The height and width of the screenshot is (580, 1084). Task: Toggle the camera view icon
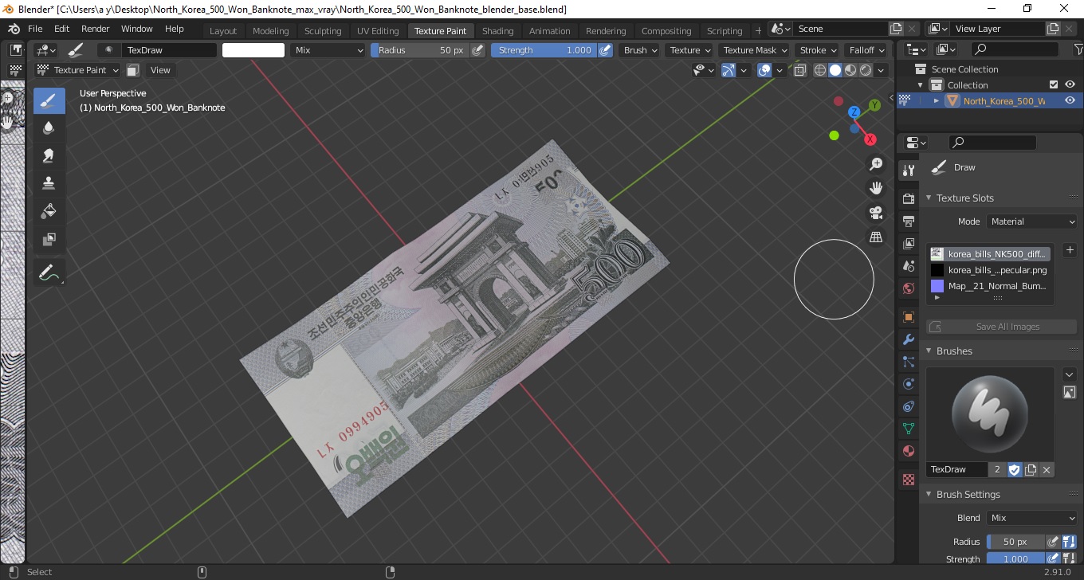point(876,213)
